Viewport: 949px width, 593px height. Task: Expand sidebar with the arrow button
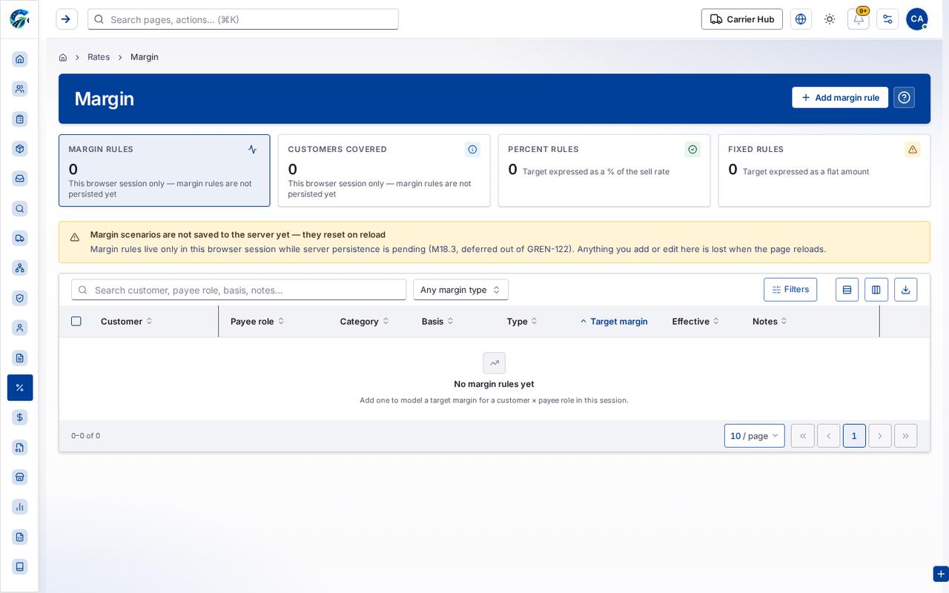[67, 19]
